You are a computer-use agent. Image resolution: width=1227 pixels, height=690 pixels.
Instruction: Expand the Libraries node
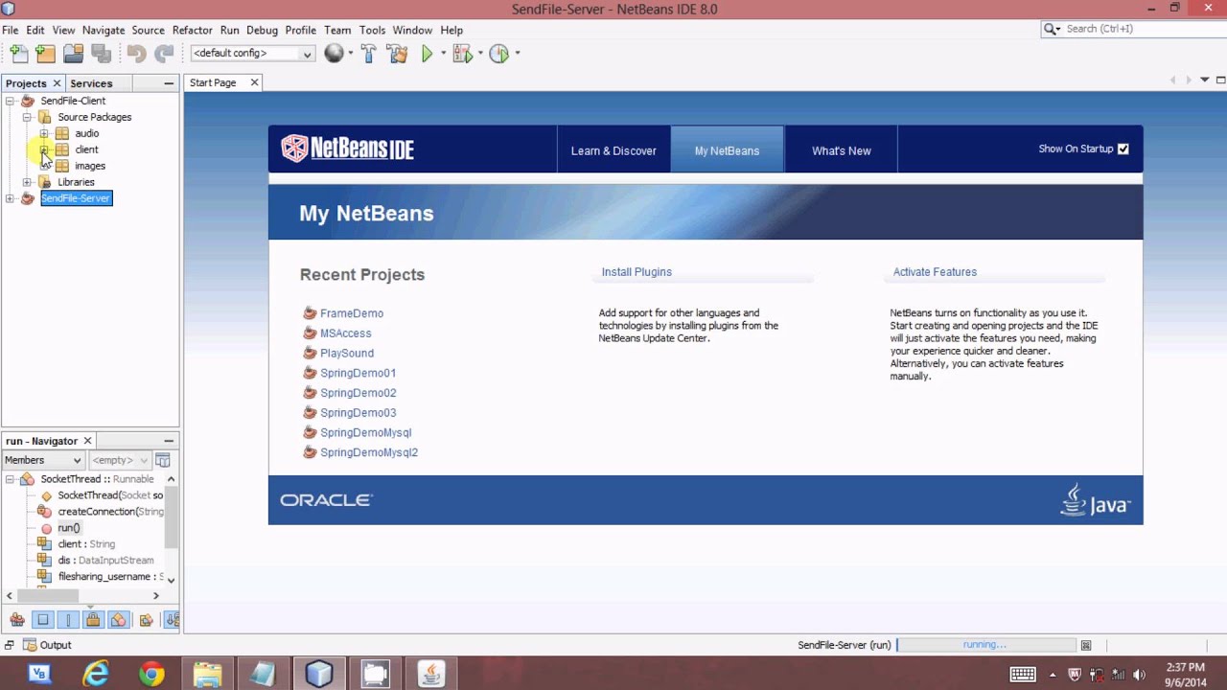point(27,182)
